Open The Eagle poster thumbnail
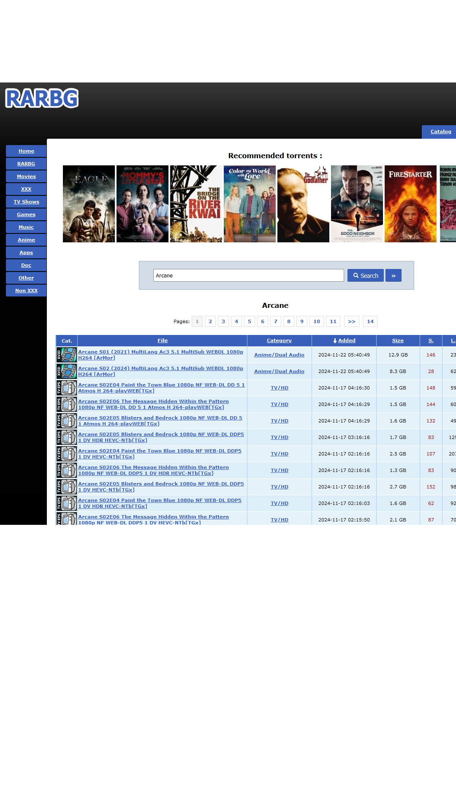This screenshot has height=812, width=456. pos(89,204)
